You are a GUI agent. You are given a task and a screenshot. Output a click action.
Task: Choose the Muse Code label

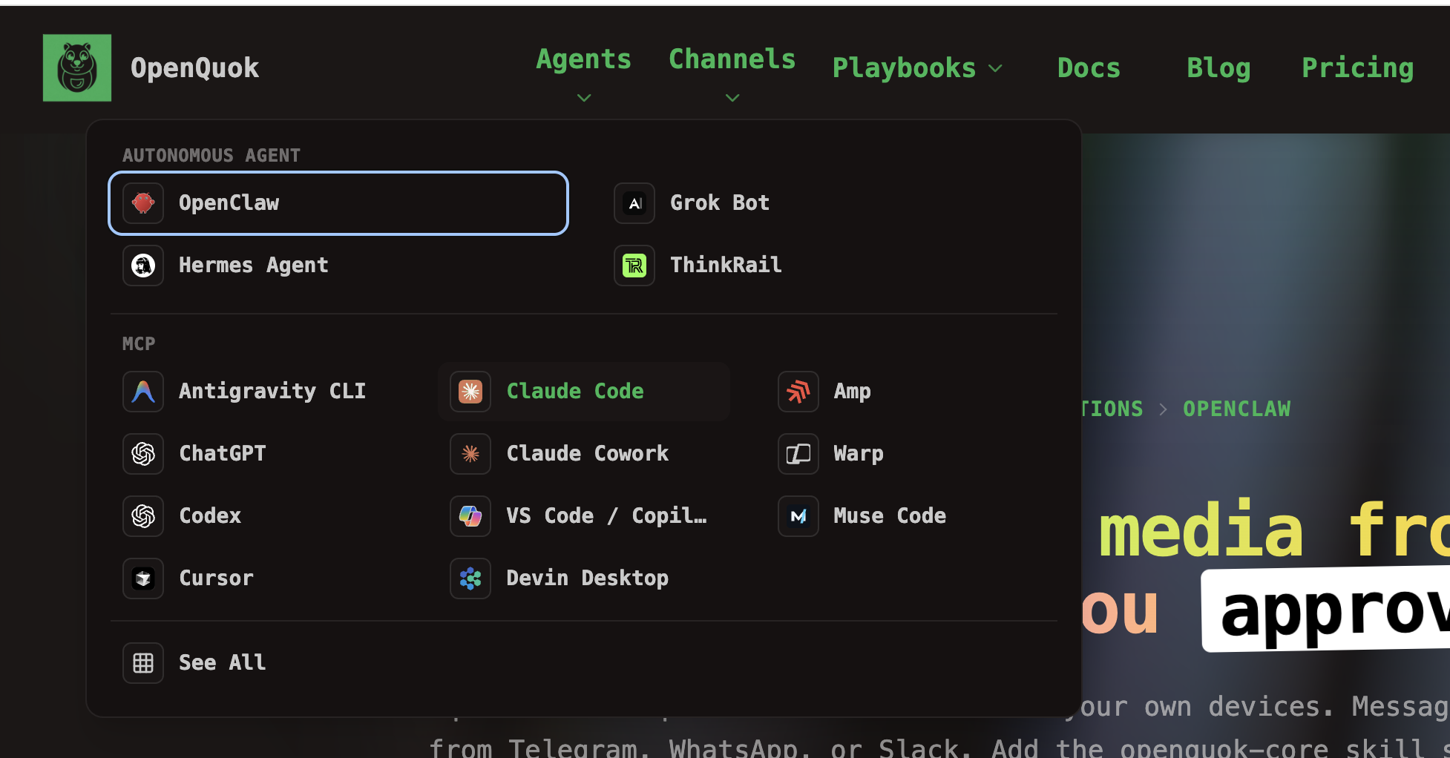pos(890,516)
